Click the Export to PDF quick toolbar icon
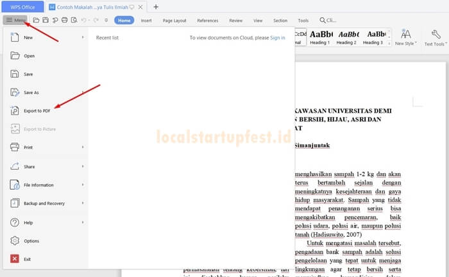 [55, 20]
